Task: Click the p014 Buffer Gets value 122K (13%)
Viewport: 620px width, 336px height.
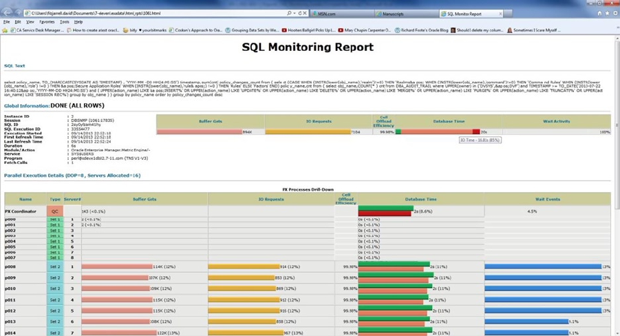Action: [x=168, y=333]
